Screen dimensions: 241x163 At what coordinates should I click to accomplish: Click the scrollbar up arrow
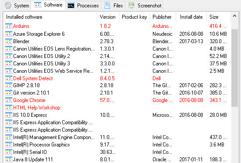point(234,16)
